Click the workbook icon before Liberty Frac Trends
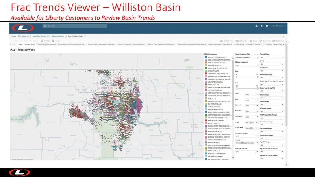 (x=30, y=36)
